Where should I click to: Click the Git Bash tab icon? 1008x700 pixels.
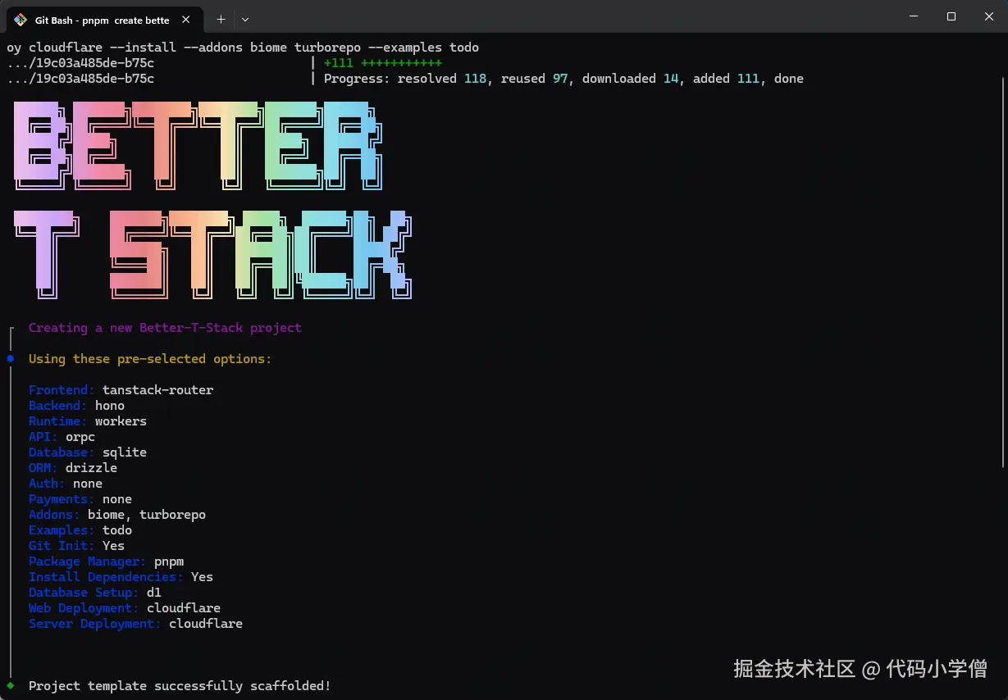click(x=21, y=19)
